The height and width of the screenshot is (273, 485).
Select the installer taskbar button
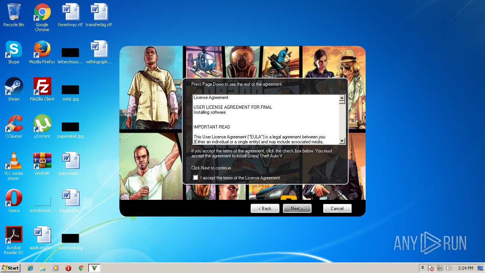point(94,268)
